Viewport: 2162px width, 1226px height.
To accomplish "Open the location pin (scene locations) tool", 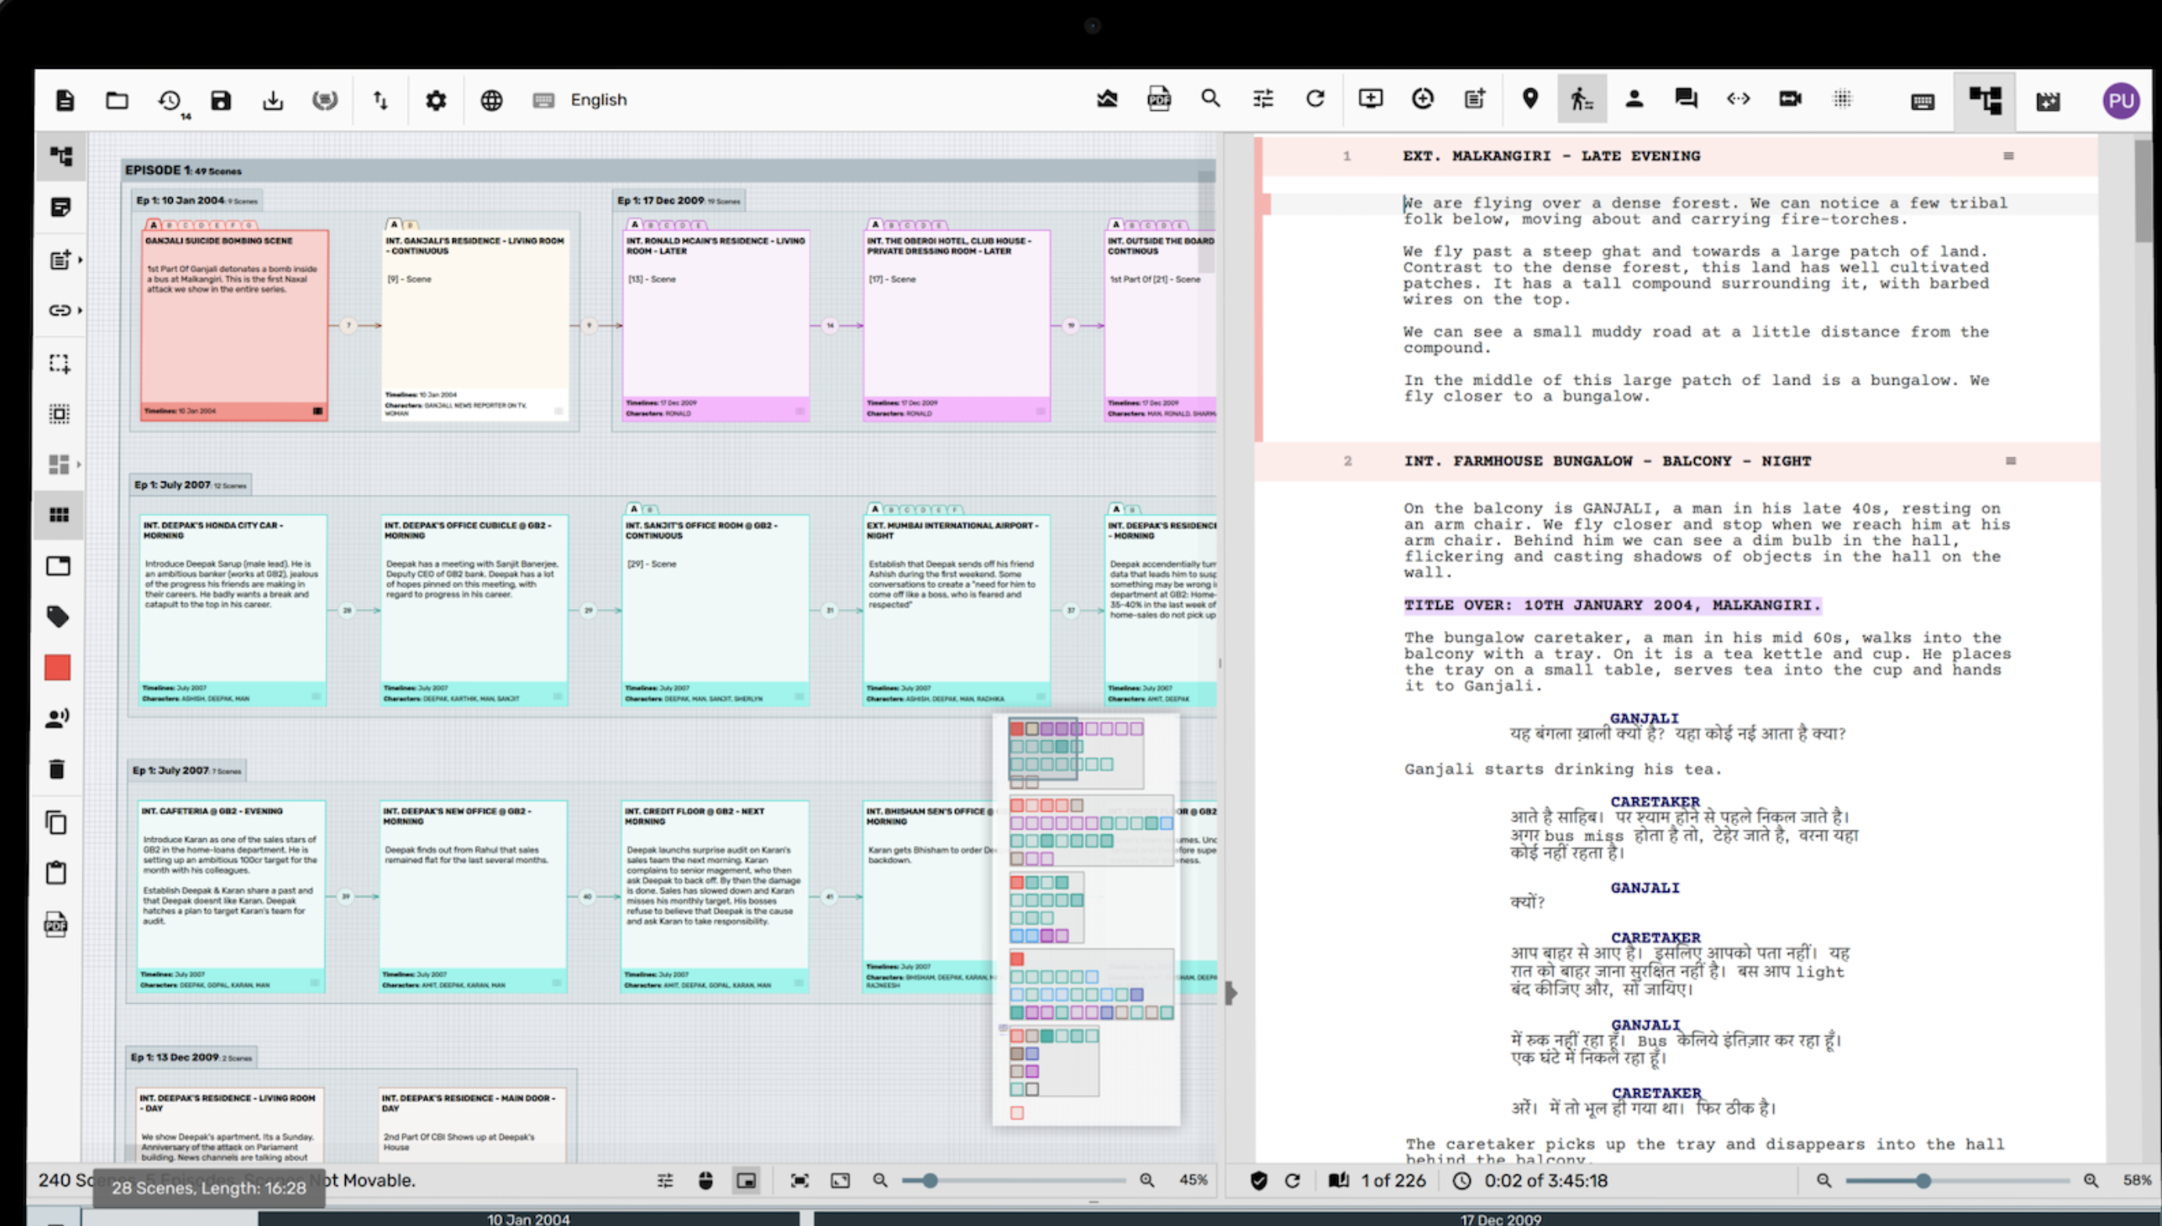I will tap(1529, 99).
